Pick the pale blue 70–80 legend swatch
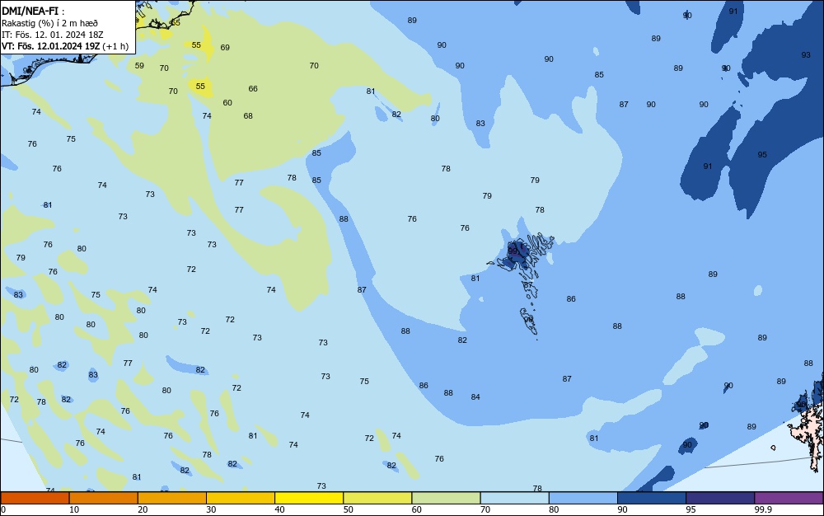This screenshot has height=516, width=824. tap(514, 498)
